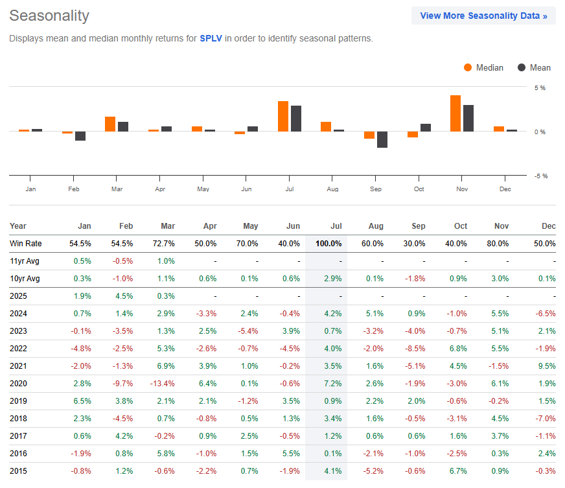Click the 11yr Avg row label
This screenshot has width=565, height=488.
click(x=27, y=261)
